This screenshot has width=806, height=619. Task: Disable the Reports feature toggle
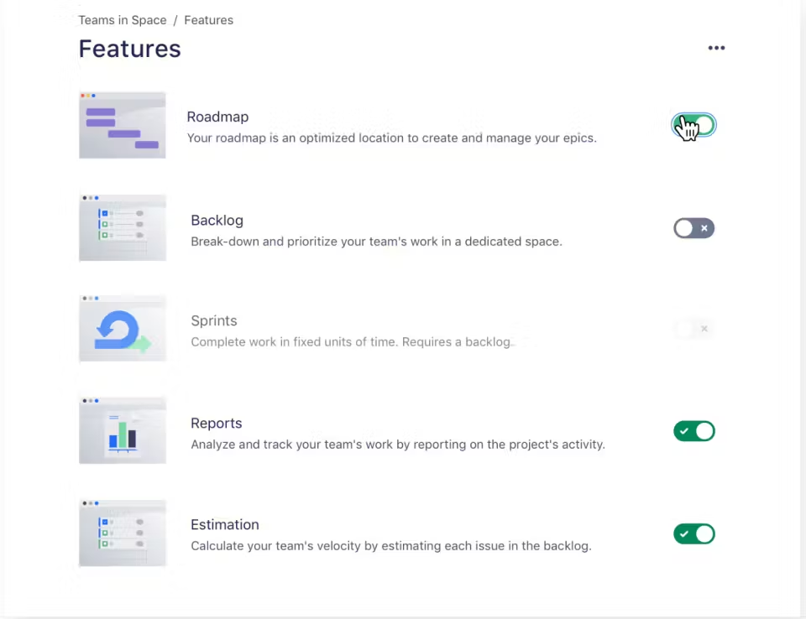694,431
